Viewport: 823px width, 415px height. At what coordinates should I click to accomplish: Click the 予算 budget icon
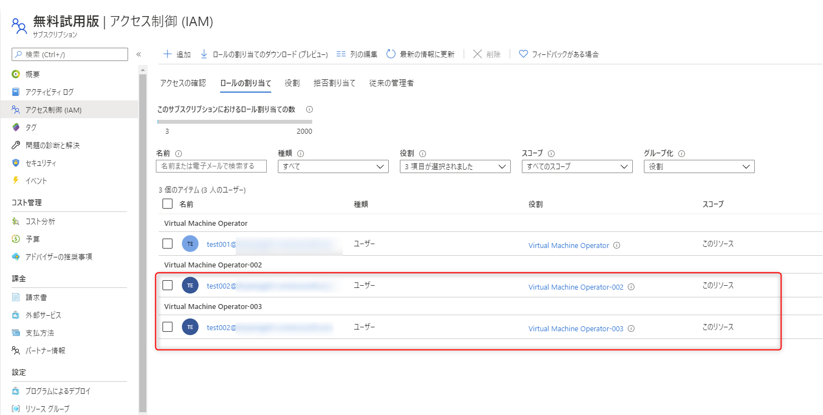(16, 239)
